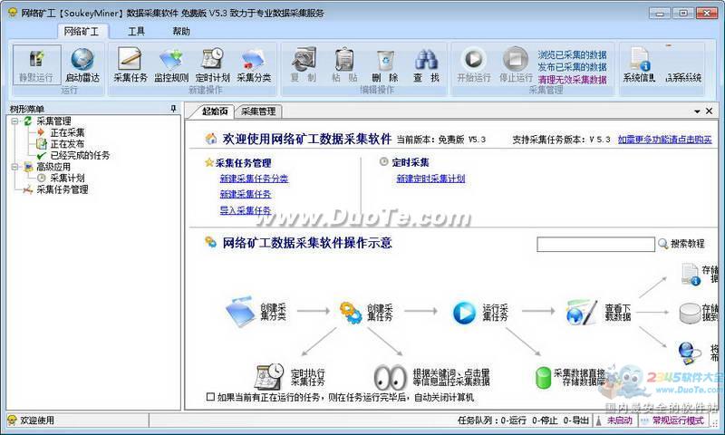Click the purchase more features link
The height and width of the screenshot is (435, 725).
click(665, 140)
